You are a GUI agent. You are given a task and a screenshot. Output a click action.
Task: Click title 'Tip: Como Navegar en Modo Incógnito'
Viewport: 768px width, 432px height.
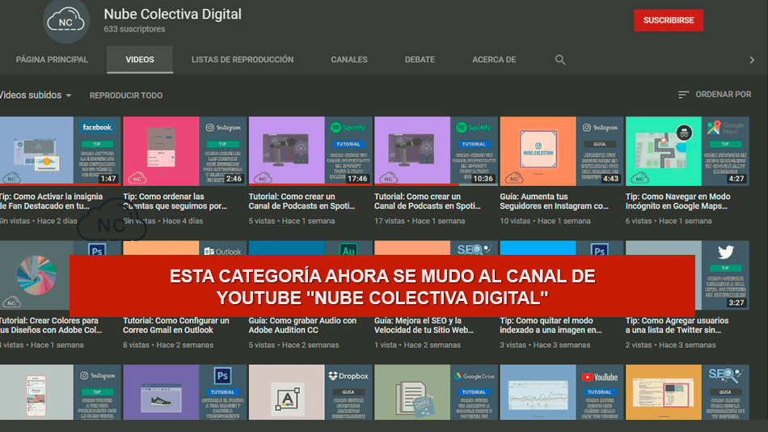(678, 201)
